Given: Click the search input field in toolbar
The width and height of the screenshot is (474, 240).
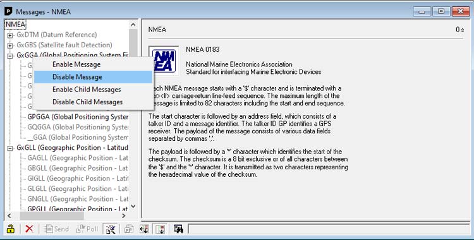Looking at the screenshot, I should 328,229.
